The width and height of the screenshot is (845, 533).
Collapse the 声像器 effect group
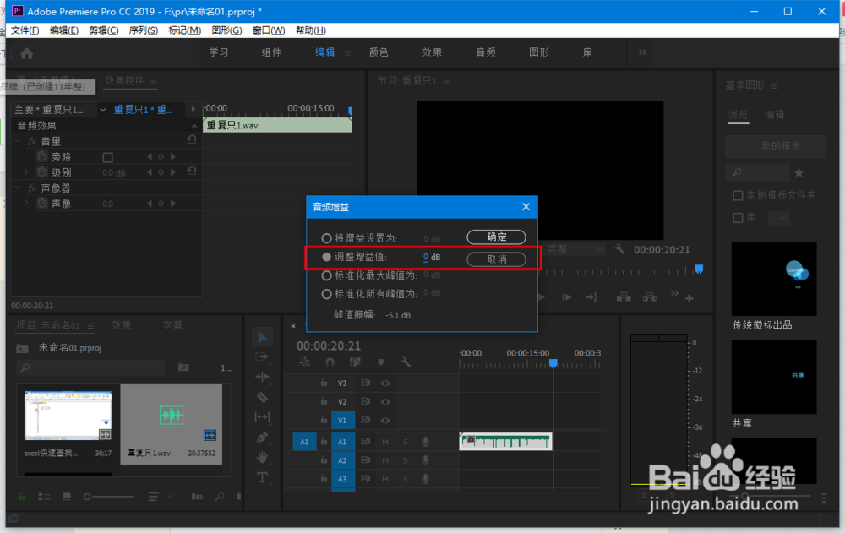(18, 188)
